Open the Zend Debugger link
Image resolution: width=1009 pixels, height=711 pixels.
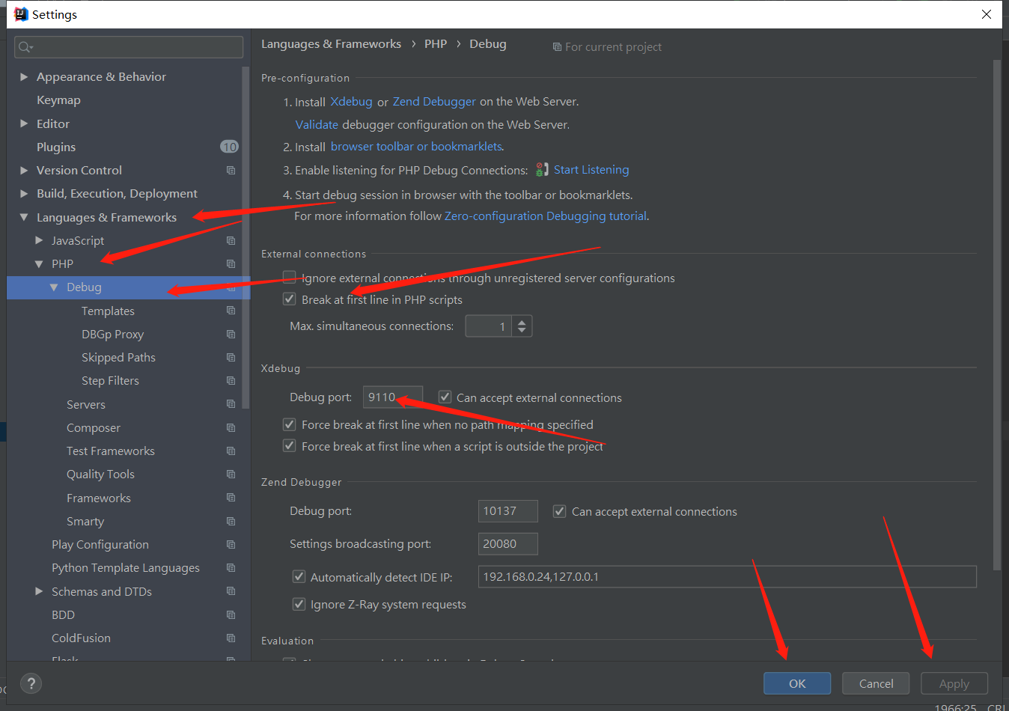[x=434, y=101]
